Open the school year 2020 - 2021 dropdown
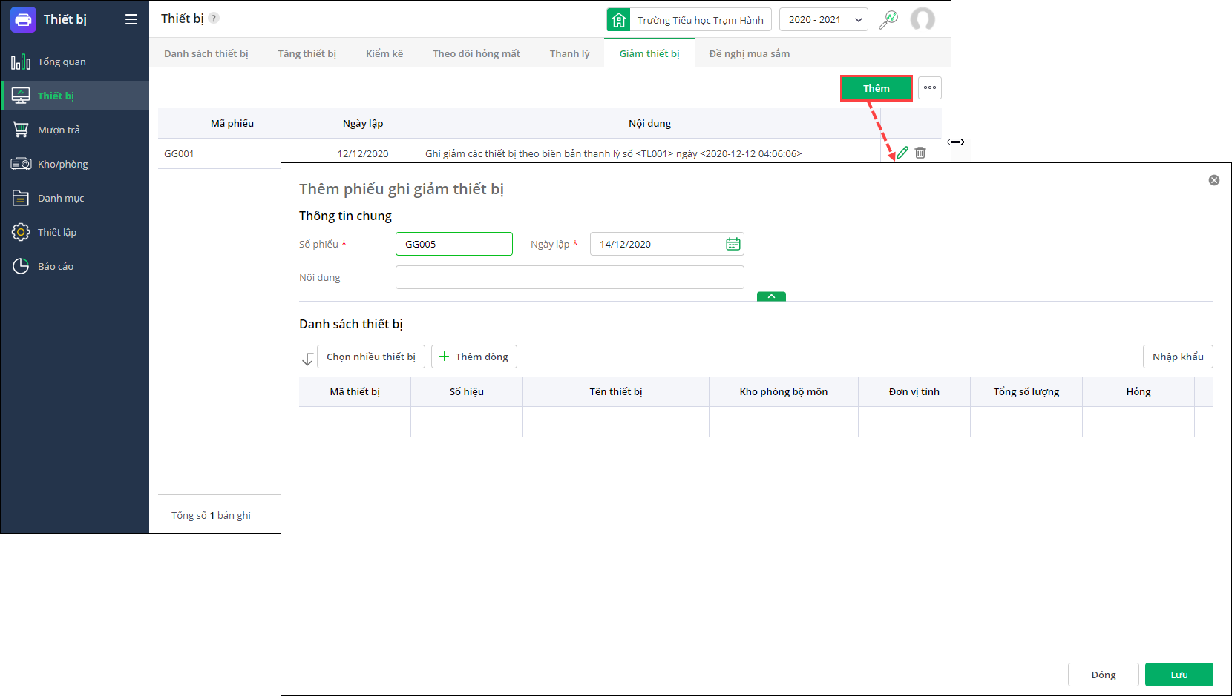1232x696 pixels. (x=824, y=20)
